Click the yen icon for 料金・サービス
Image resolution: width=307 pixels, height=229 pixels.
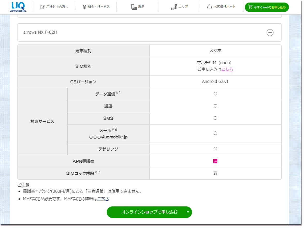[84, 7]
